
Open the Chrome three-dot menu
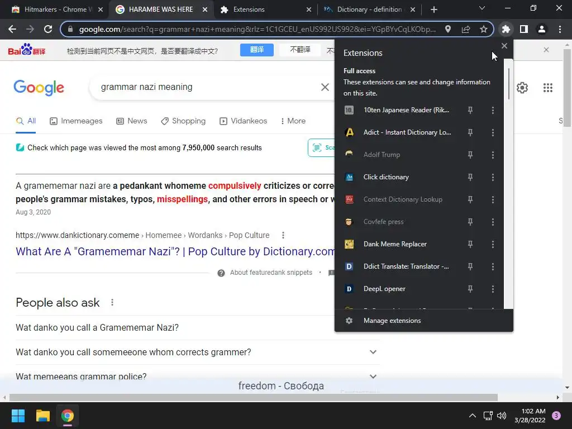point(560,29)
